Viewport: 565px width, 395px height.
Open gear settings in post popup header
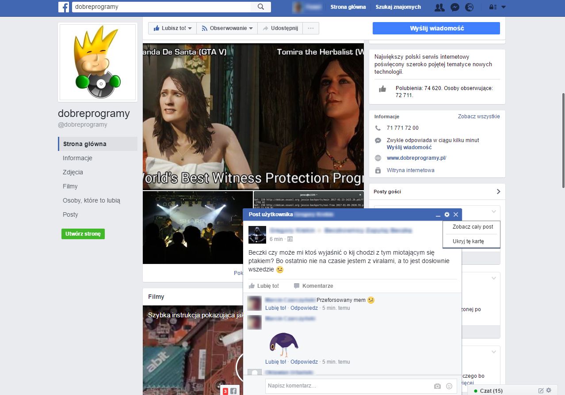447,214
